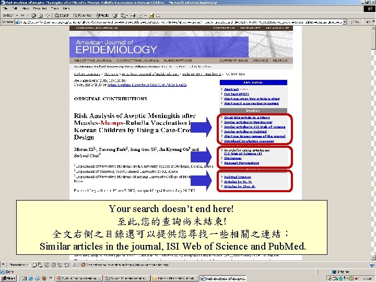Click the Print toolbar icon
This screenshot has height=282, width=376.
[133, 15]
